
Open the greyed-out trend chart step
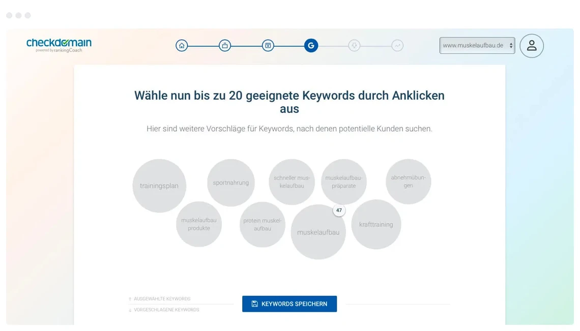[x=397, y=46]
